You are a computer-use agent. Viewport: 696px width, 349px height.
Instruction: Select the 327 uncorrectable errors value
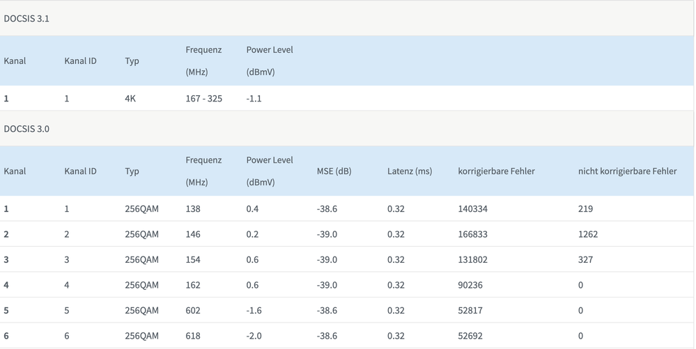pos(585,260)
